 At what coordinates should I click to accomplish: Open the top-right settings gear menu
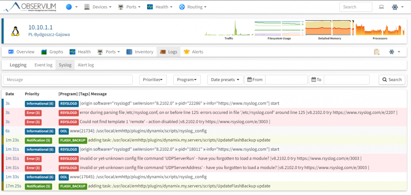pyautogui.click(x=397, y=7)
